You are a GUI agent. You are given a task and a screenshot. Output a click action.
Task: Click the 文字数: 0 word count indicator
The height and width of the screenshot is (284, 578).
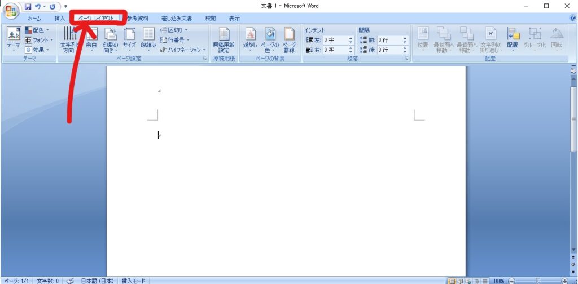coord(47,281)
